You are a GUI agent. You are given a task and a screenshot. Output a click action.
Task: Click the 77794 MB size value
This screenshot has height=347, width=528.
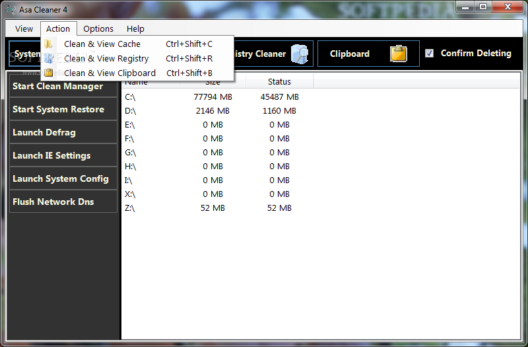213,96
